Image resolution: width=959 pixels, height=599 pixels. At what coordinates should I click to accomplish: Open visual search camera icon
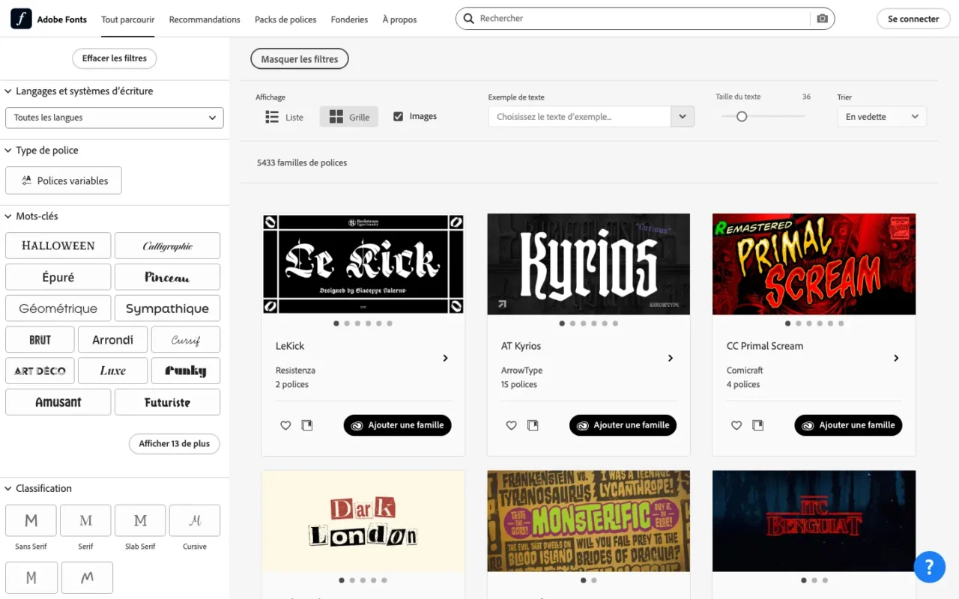[x=823, y=19]
